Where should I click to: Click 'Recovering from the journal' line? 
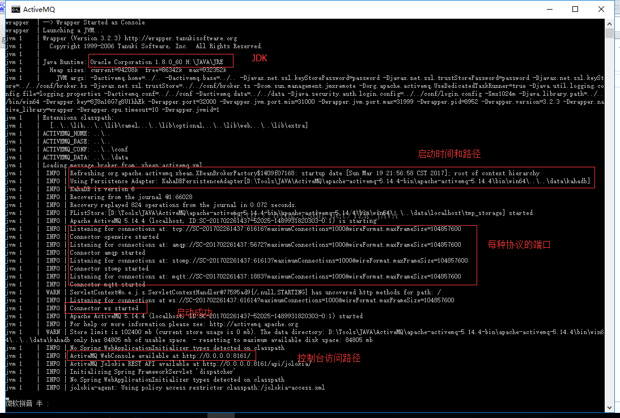131,197
